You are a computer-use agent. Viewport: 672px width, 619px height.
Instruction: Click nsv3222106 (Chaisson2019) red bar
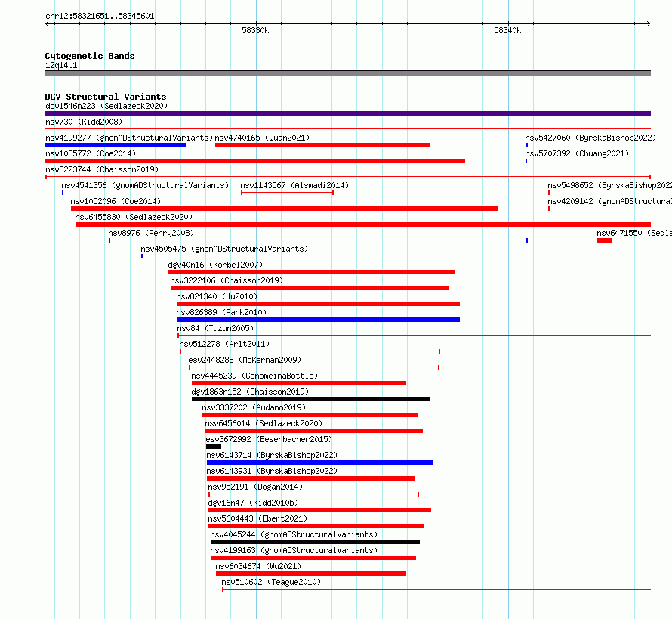310,288
